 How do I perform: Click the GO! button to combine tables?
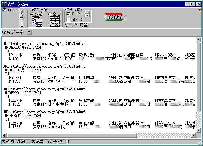115,17
